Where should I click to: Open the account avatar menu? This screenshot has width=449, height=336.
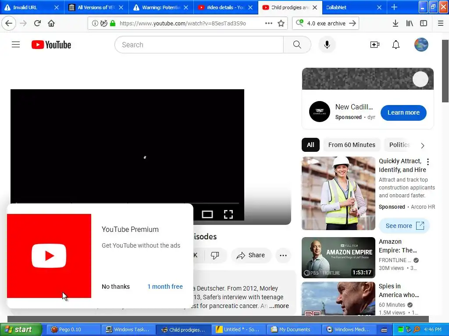click(421, 45)
